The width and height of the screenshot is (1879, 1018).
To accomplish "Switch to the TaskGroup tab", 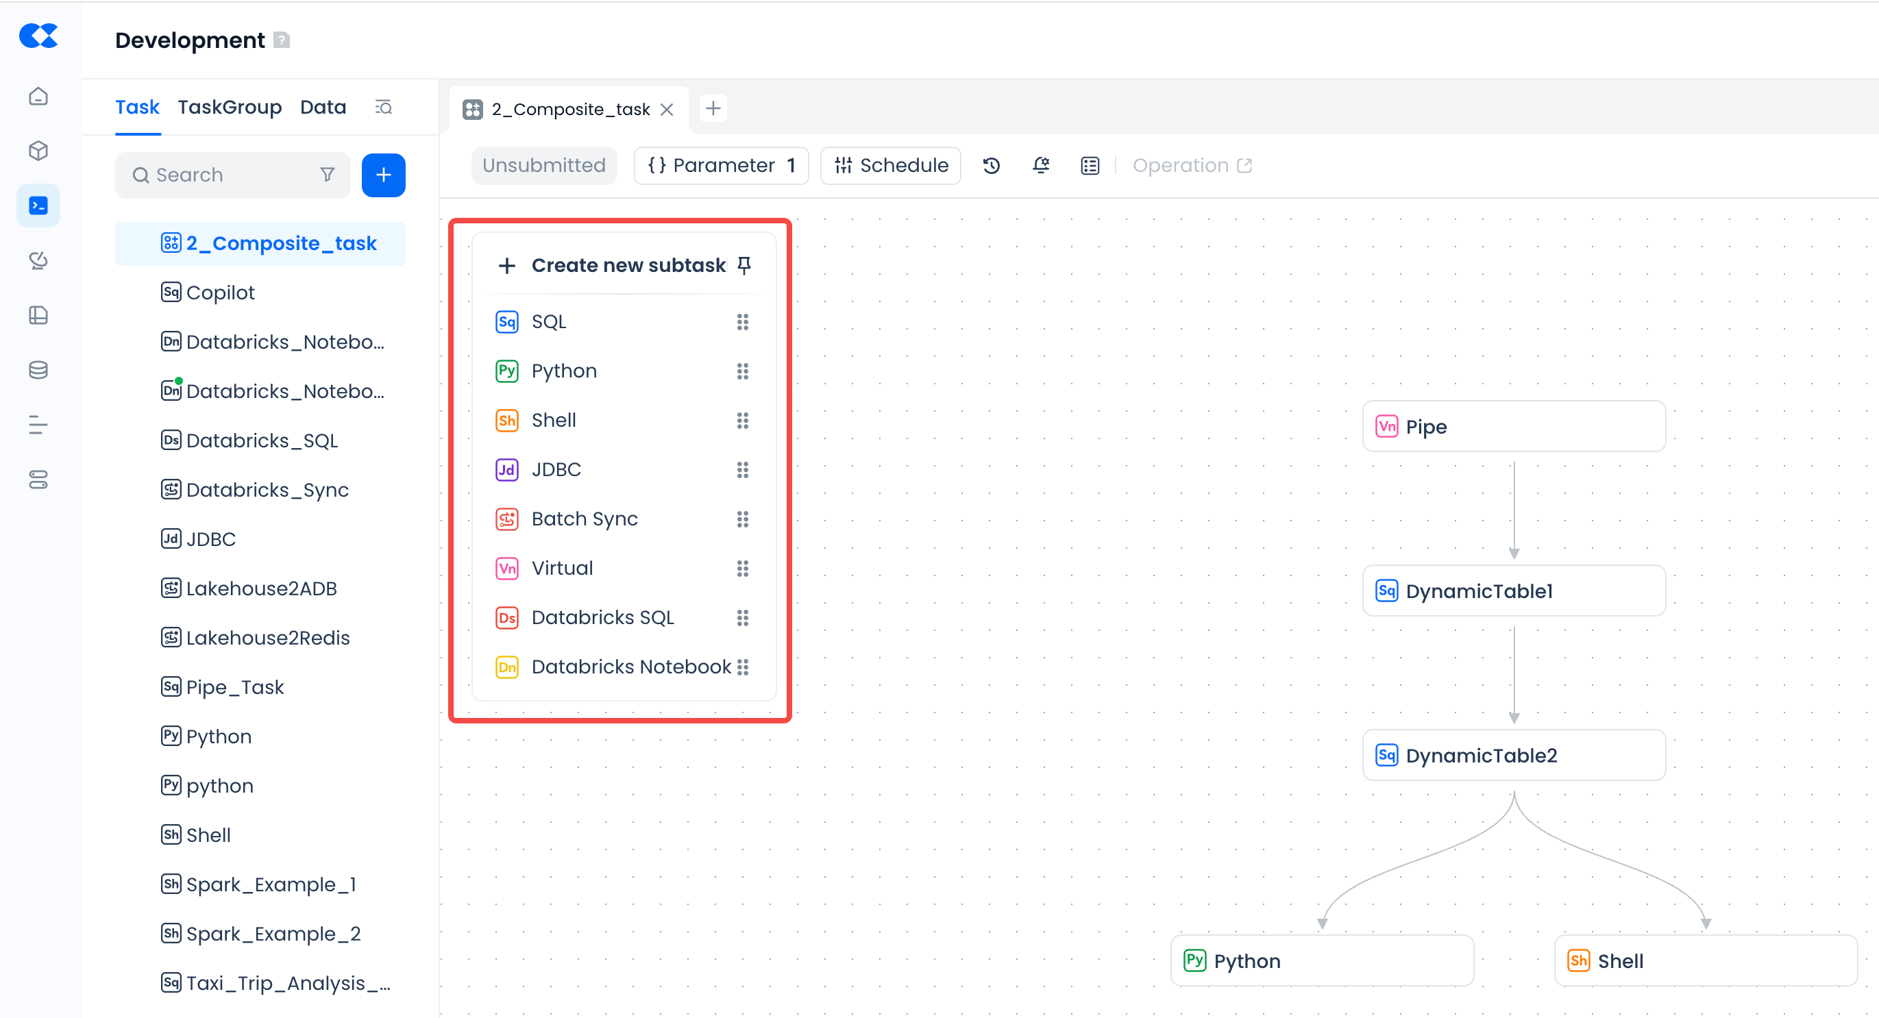I will [x=229, y=108].
